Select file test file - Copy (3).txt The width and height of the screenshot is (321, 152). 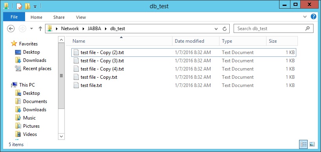coord(184,61)
